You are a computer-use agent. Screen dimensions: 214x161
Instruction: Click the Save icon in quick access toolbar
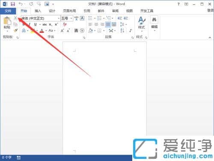(13, 4)
